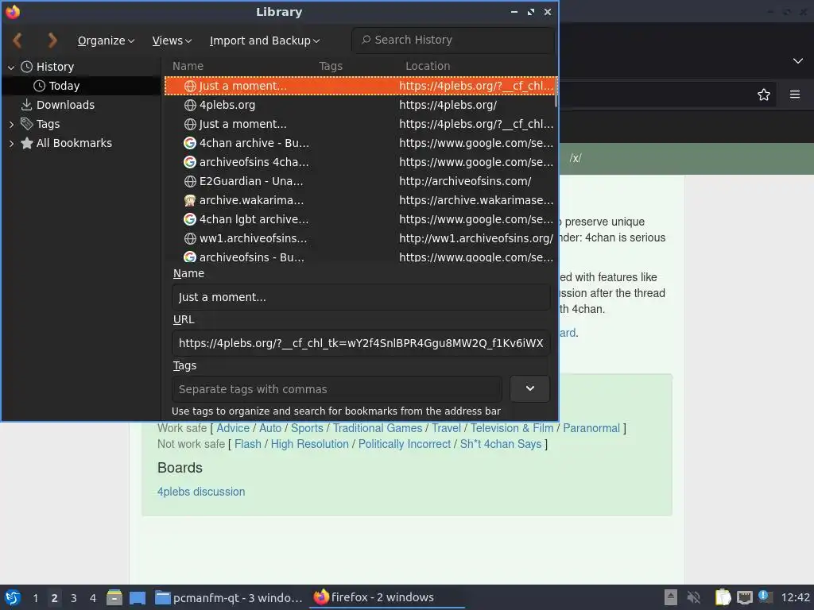The width and height of the screenshot is (814, 610).
Task: Expand the tags selector dropdown
Action: (x=529, y=388)
